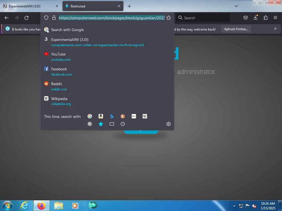Image resolution: width=282 pixels, height=211 pixels.
Task: Open Windows Explorer from the taskbar
Action: point(58,206)
